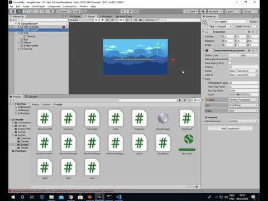Screen dimensions: 268x201
Task: Toggle Save During Play checkbox
Action: [x=230, y=63]
